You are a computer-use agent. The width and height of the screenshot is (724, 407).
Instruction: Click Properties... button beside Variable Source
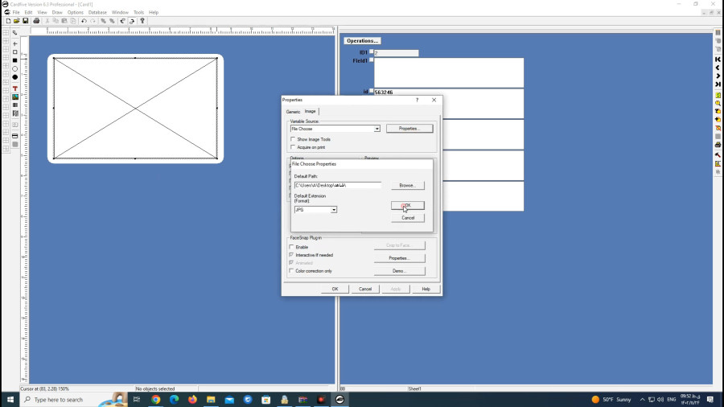click(409, 128)
